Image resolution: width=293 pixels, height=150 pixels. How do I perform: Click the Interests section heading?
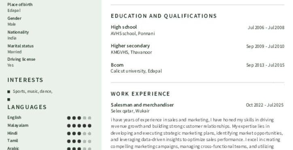pos(25,80)
